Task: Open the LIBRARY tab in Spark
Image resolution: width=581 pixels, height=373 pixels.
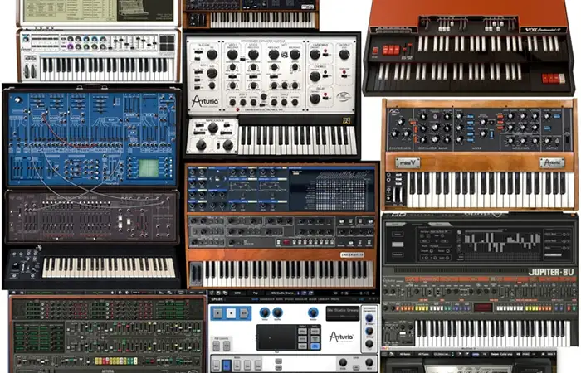Action: coord(324,299)
